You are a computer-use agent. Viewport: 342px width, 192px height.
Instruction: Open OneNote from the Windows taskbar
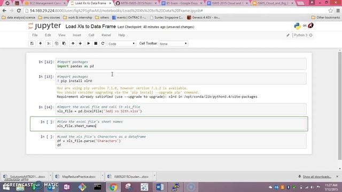(66, 187)
